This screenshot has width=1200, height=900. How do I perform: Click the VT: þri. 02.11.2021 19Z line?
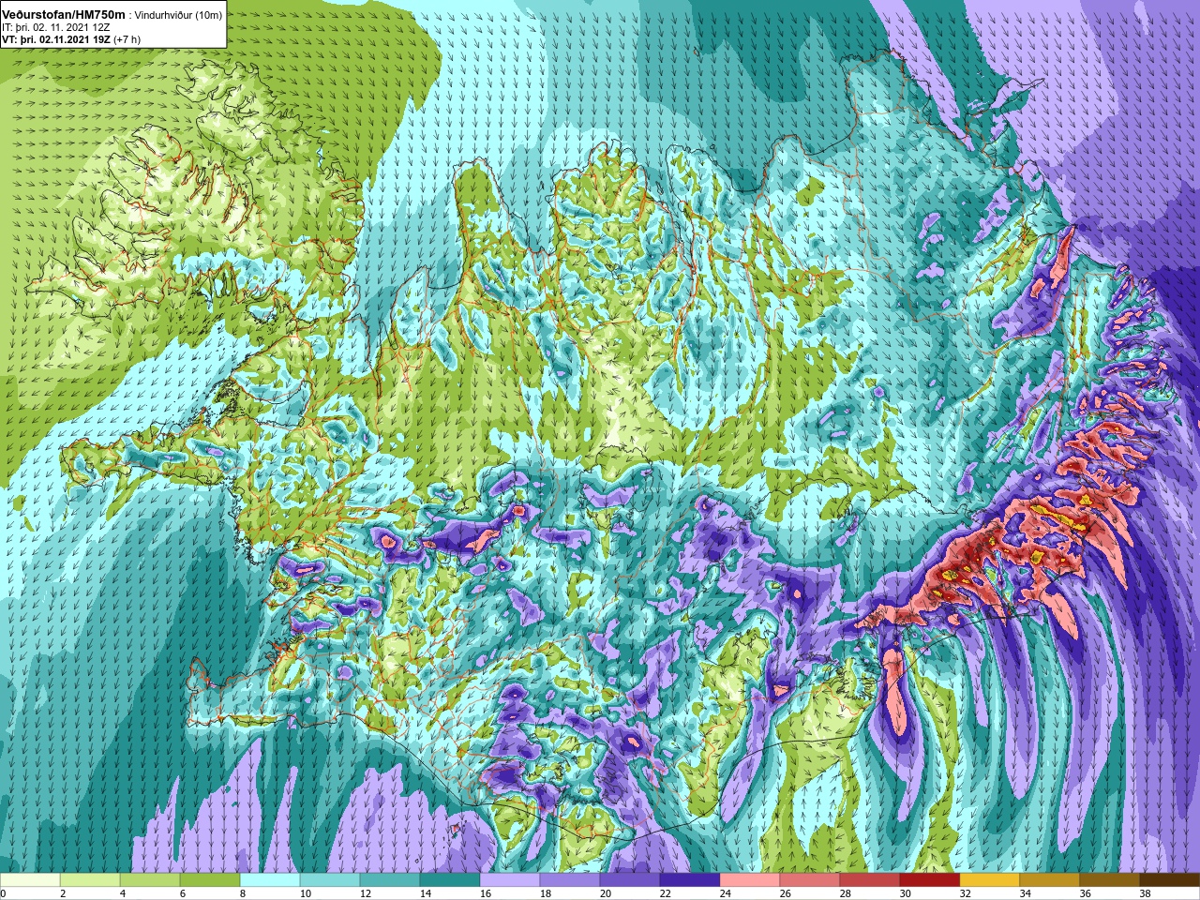[55, 40]
